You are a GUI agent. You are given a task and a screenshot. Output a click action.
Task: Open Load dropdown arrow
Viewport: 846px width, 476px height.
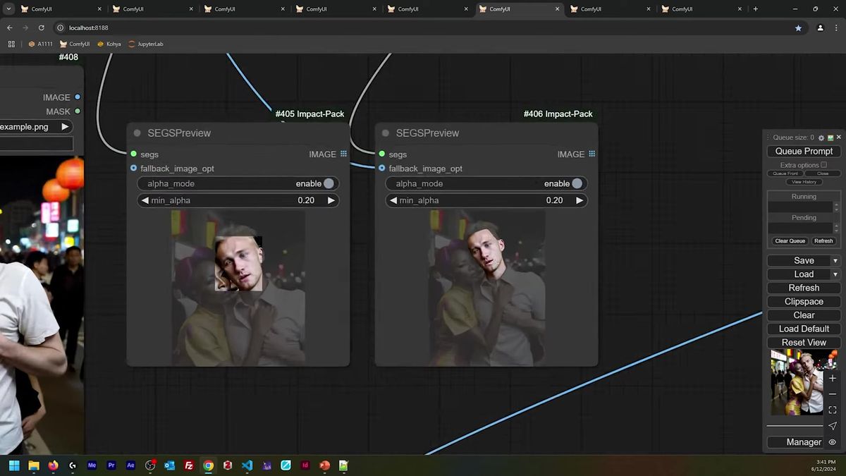[835, 274]
